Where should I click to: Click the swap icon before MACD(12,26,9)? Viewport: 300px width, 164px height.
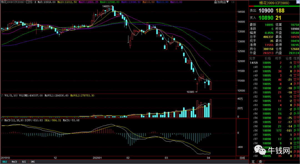pos(2,120)
